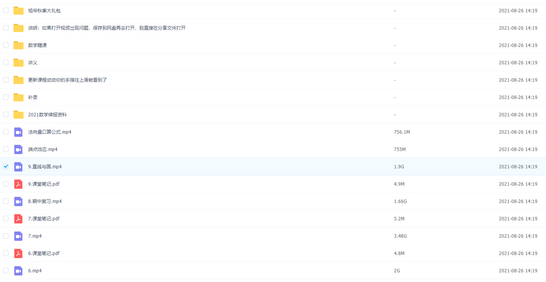Click the folder icon next to 讲义
546x282 pixels.
[x=19, y=63]
